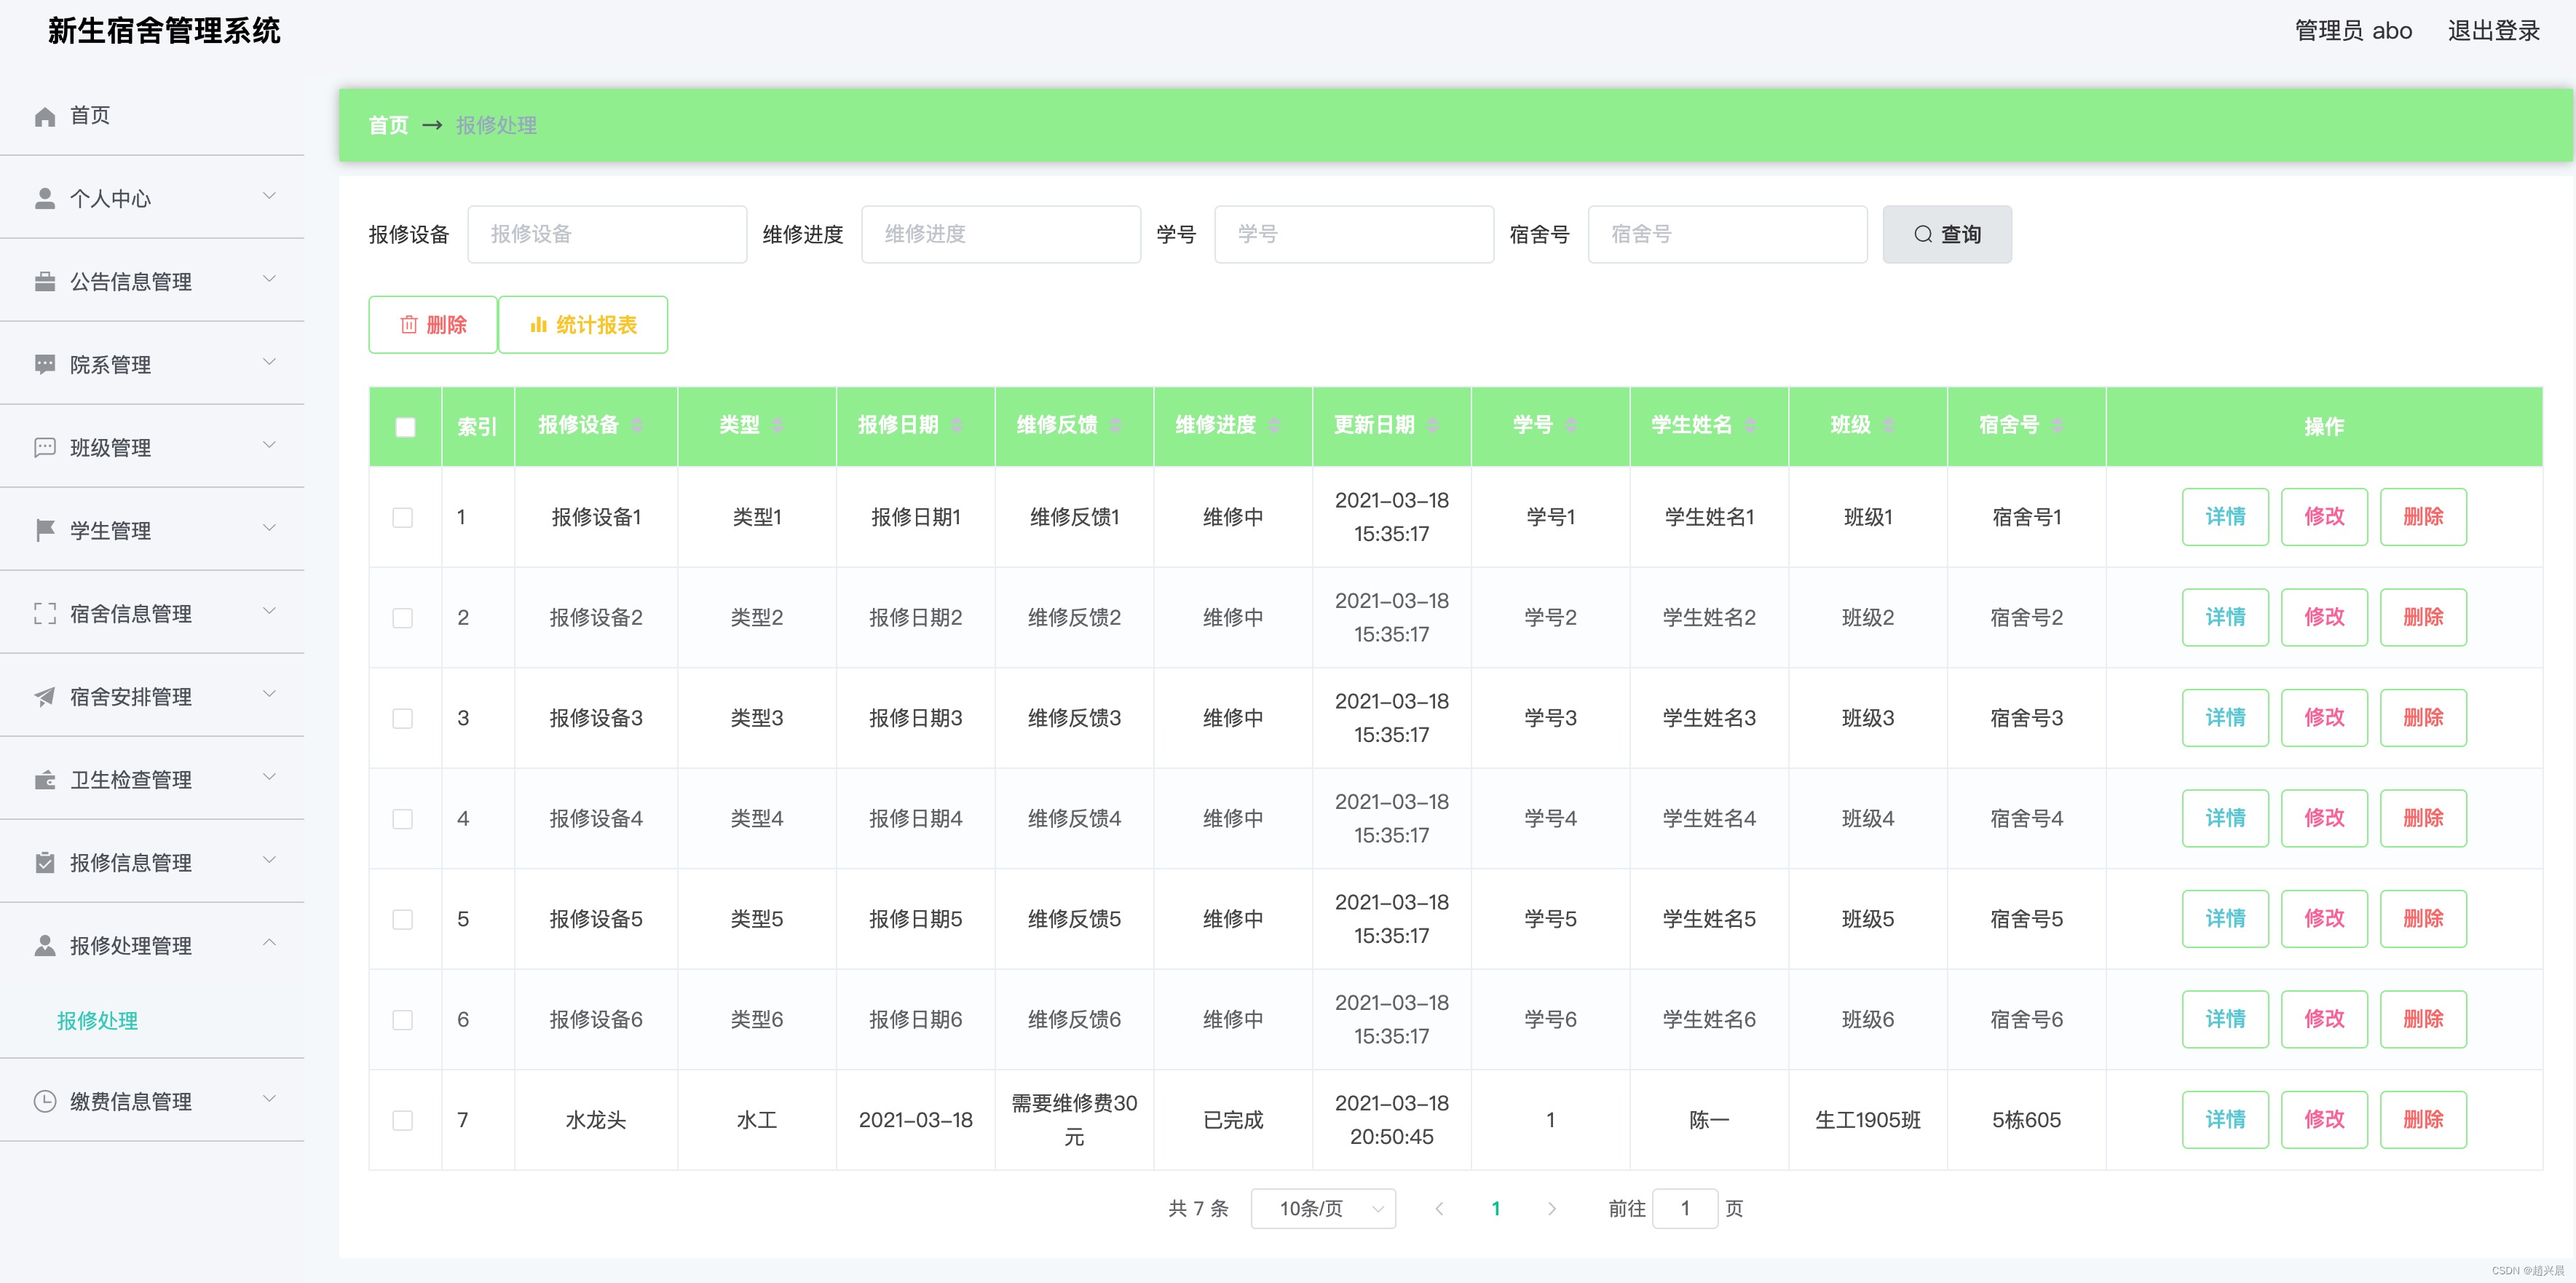The width and height of the screenshot is (2576, 1283).
Task: Click the user icon beside 报修处理管理
Action: coord(45,946)
